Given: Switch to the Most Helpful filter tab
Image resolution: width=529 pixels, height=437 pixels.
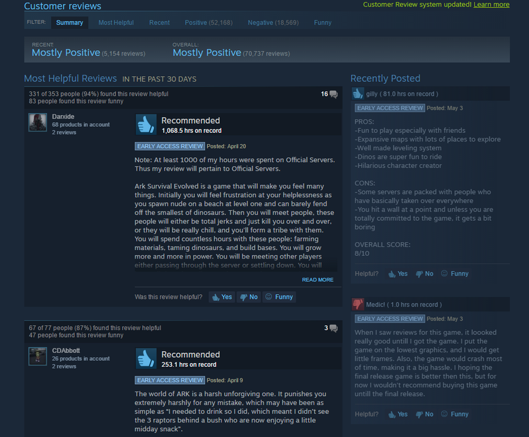Looking at the screenshot, I should [116, 22].
